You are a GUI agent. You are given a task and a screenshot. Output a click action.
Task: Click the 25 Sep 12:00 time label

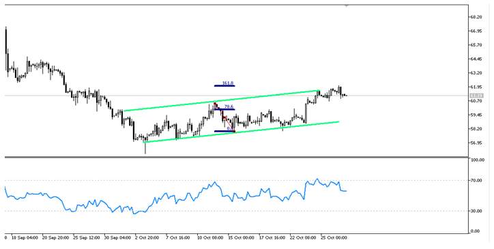[x=87, y=237]
